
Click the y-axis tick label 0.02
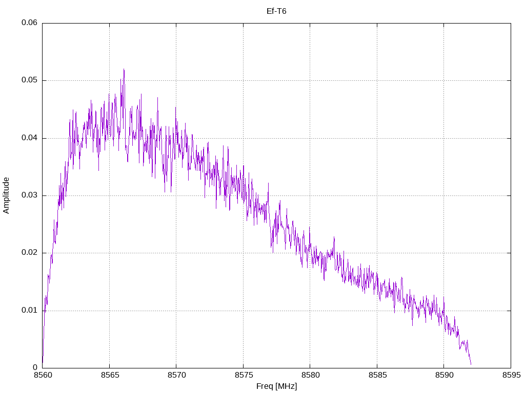(29, 253)
